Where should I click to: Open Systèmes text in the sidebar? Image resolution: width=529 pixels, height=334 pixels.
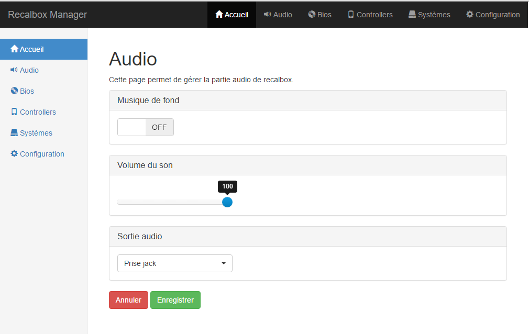click(36, 133)
